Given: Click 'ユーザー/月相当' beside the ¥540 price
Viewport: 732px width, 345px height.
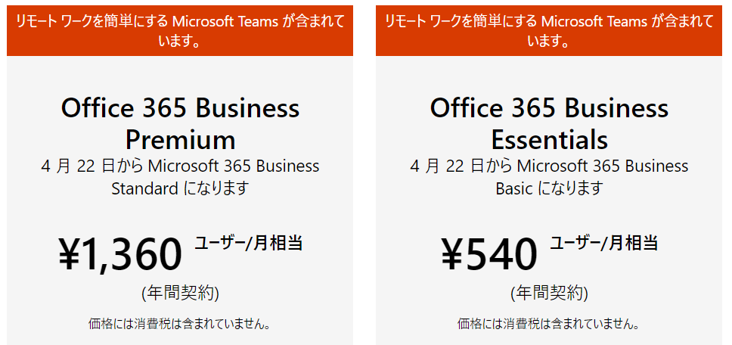Looking at the screenshot, I should tap(603, 243).
